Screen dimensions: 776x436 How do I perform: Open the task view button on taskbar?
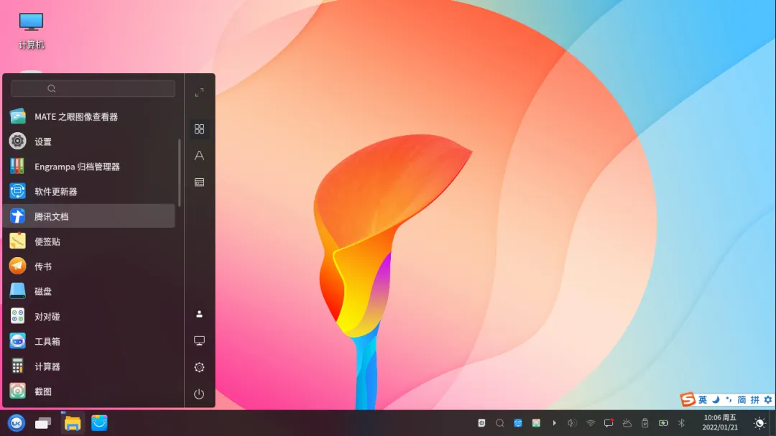pyautogui.click(x=43, y=423)
